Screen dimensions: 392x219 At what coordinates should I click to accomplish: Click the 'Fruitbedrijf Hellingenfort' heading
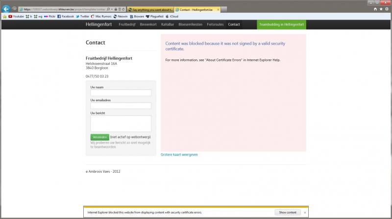109,58
